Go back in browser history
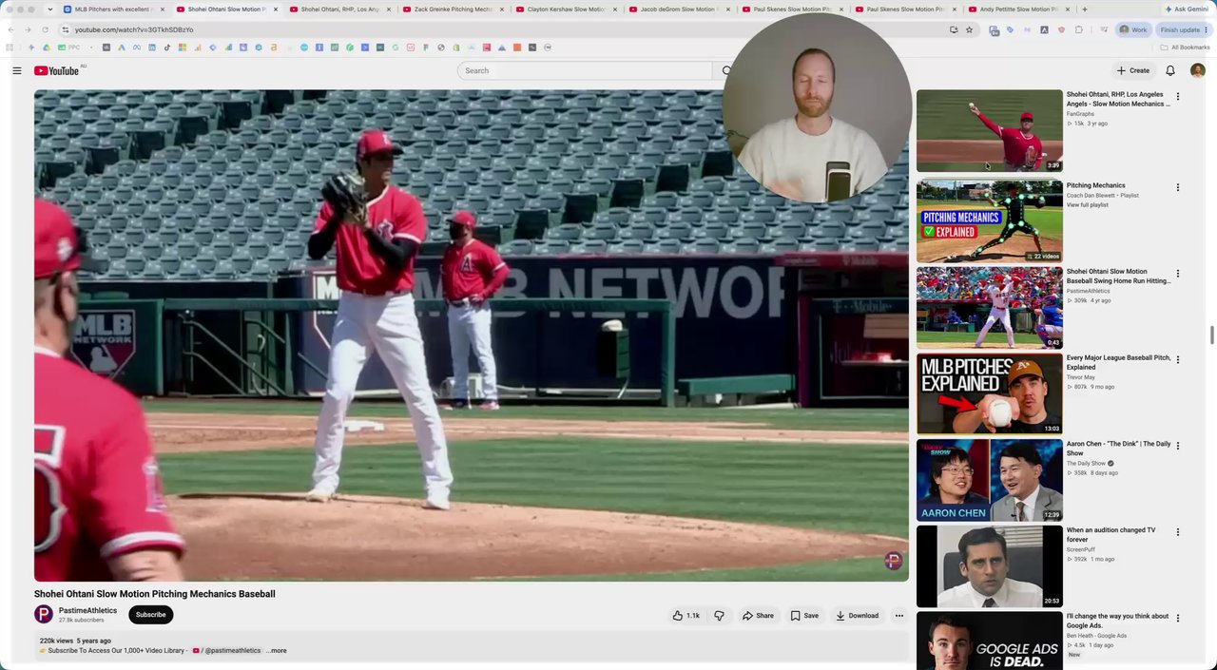Image resolution: width=1217 pixels, height=670 pixels. 10,29
